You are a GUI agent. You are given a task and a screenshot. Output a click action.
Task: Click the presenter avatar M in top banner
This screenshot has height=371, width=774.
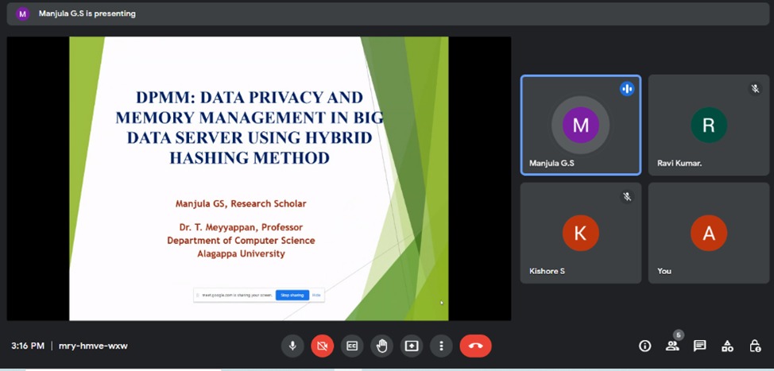tap(23, 14)
